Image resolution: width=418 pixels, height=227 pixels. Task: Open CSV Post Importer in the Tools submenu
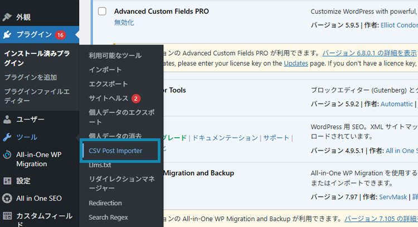point(115,151)
